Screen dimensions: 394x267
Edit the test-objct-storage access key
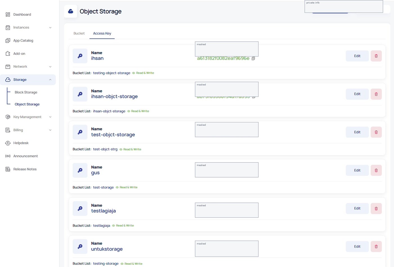coord(357,132)
